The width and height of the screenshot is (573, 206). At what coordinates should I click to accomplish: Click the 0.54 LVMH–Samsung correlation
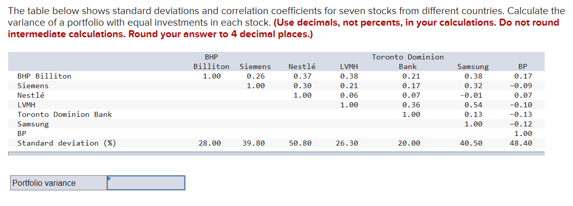click(x=473, y=105)
